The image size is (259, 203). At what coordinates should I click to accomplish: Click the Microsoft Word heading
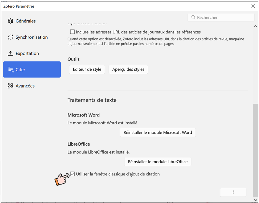coord(84,115)
